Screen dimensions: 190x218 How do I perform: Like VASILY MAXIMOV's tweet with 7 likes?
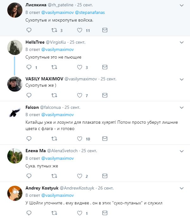click(80, 95)
